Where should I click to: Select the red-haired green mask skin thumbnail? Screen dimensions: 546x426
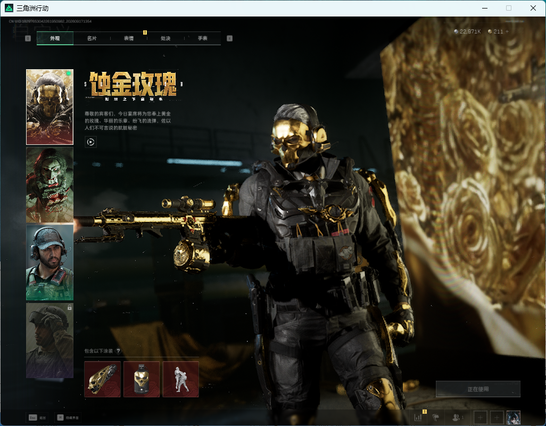tap(50, 185)
